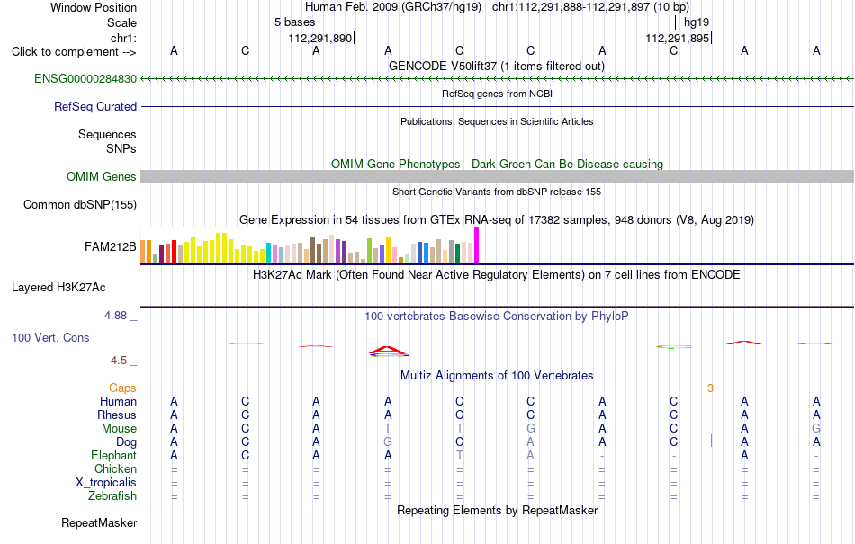Click 'Repeating Elements by RepeatMasker' title

click(497, 510)
